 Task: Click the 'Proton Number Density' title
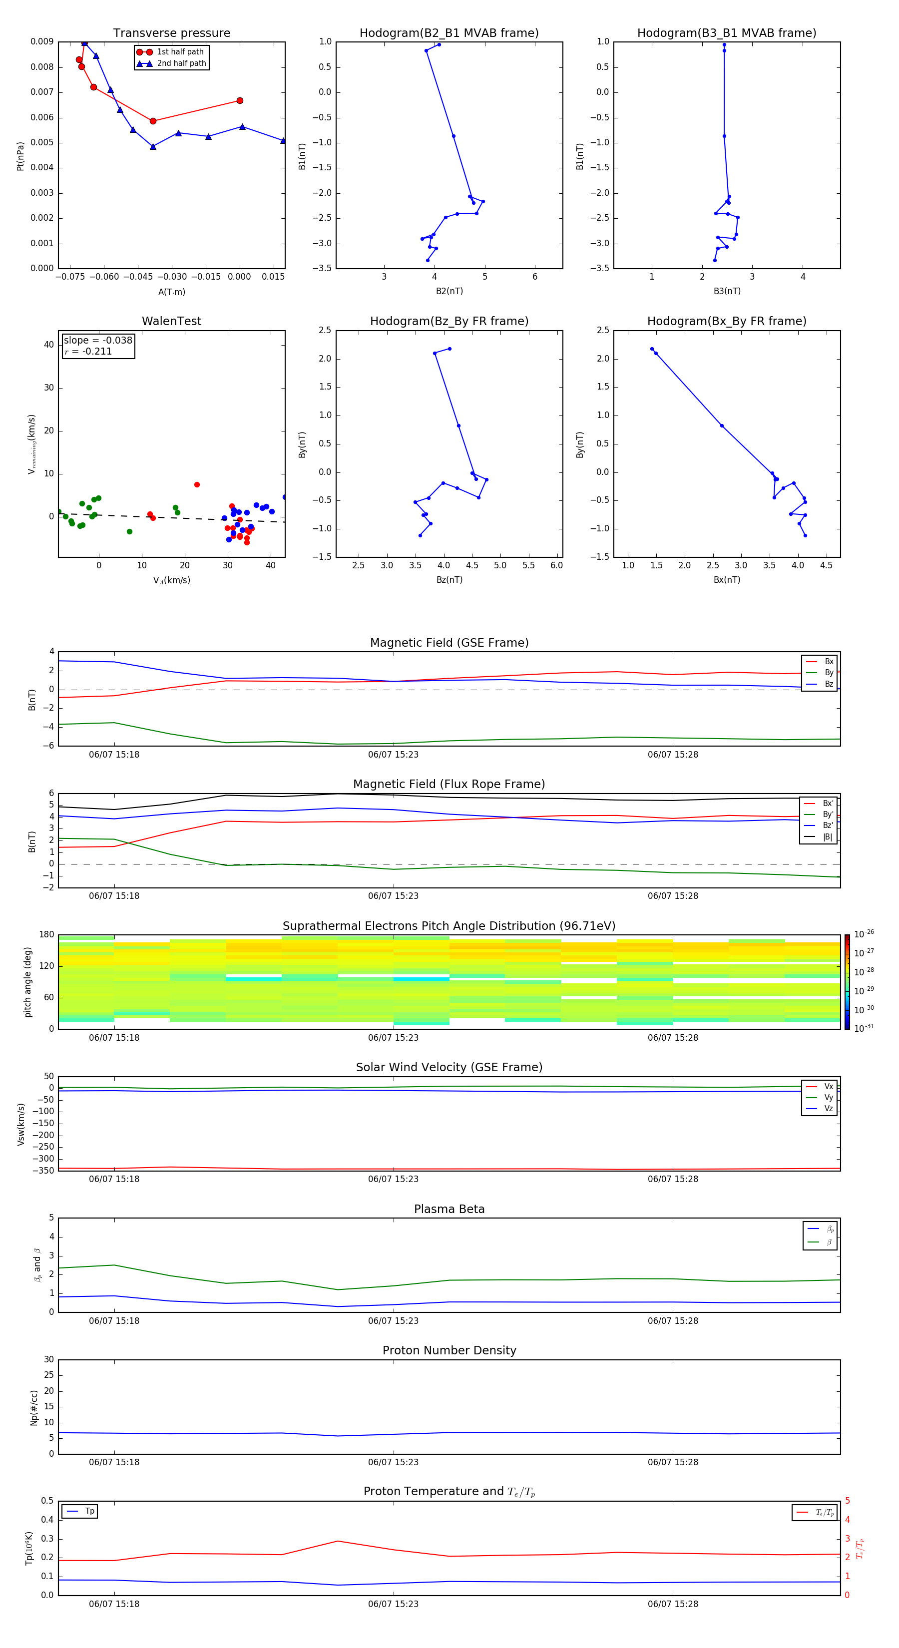tap(449, 1350)
